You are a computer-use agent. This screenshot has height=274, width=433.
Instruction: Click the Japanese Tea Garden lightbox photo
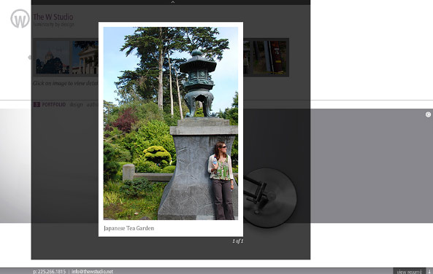[171, 123]
